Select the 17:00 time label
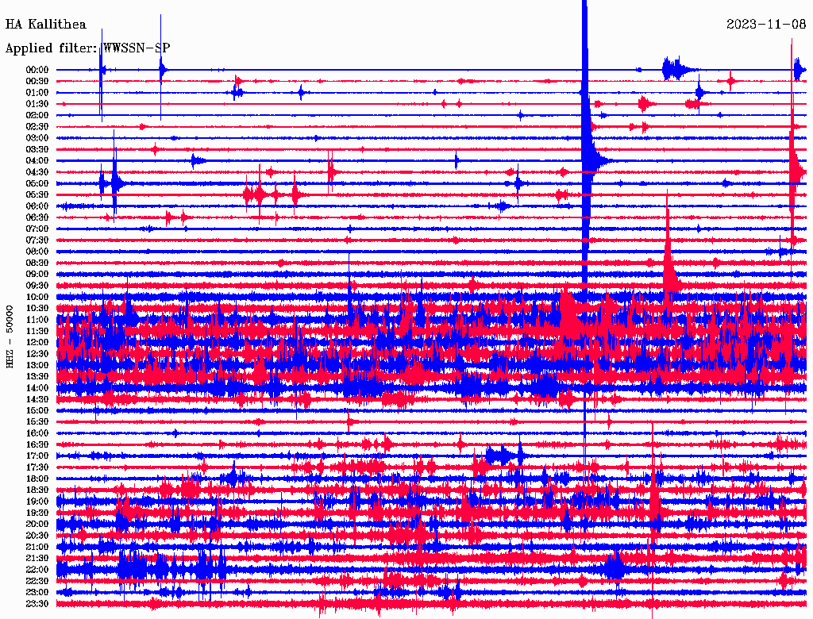 37,456
